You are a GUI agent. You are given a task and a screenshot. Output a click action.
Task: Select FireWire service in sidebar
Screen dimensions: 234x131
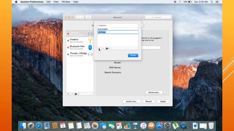(80, 40)
